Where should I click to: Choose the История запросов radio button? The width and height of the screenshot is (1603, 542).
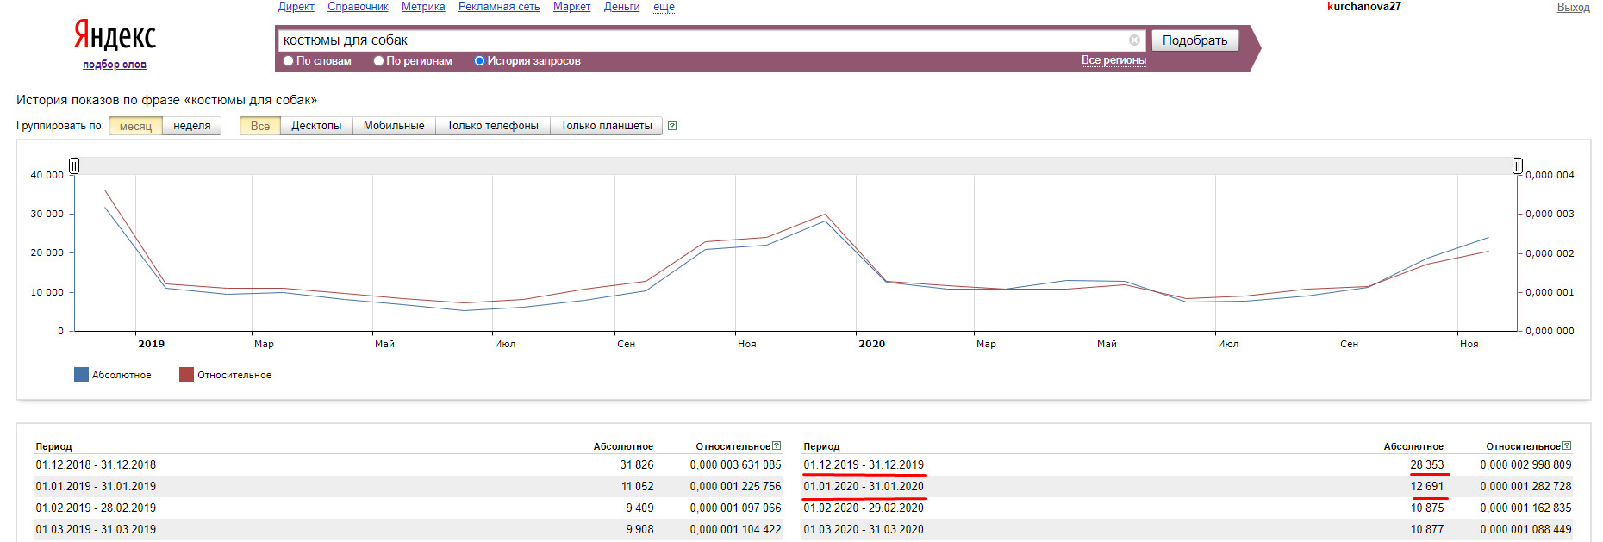click(479, 61)
